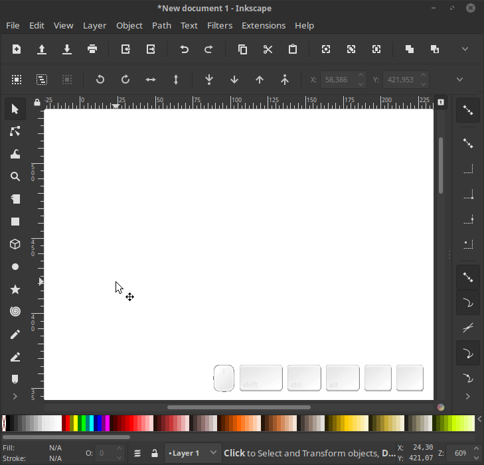
Task: Toggle snap to smooth nodes
Action: pos(468,377)
